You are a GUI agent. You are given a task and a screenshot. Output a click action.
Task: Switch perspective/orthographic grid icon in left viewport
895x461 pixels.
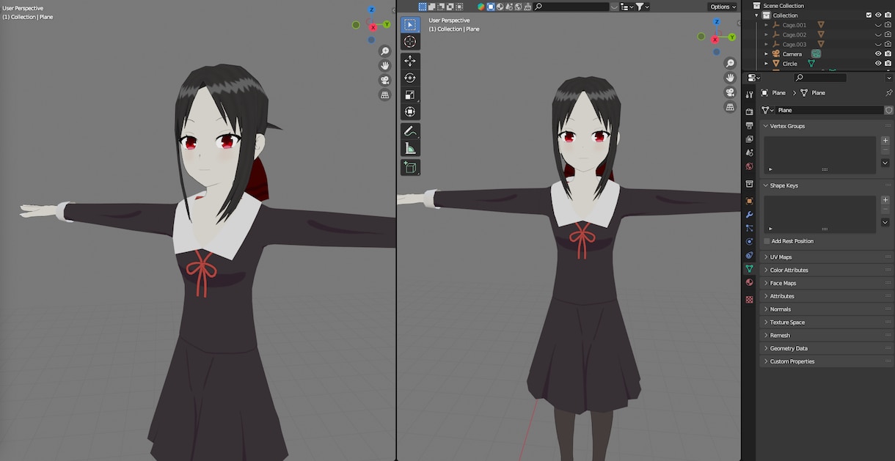point(384,95)
